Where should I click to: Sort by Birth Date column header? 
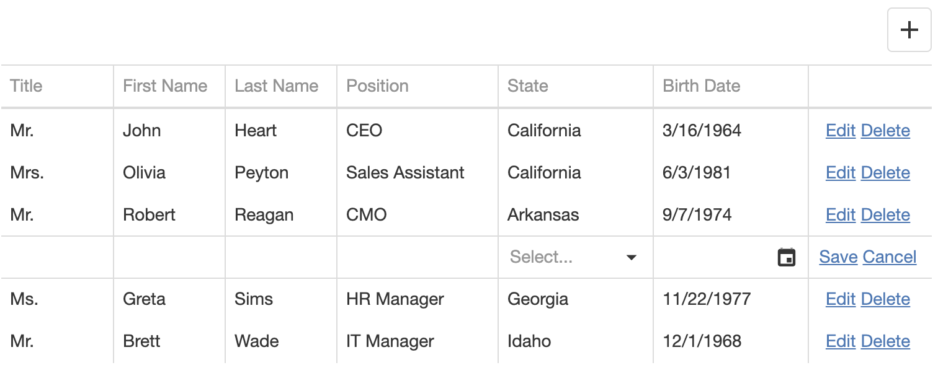tap(702, 86)
